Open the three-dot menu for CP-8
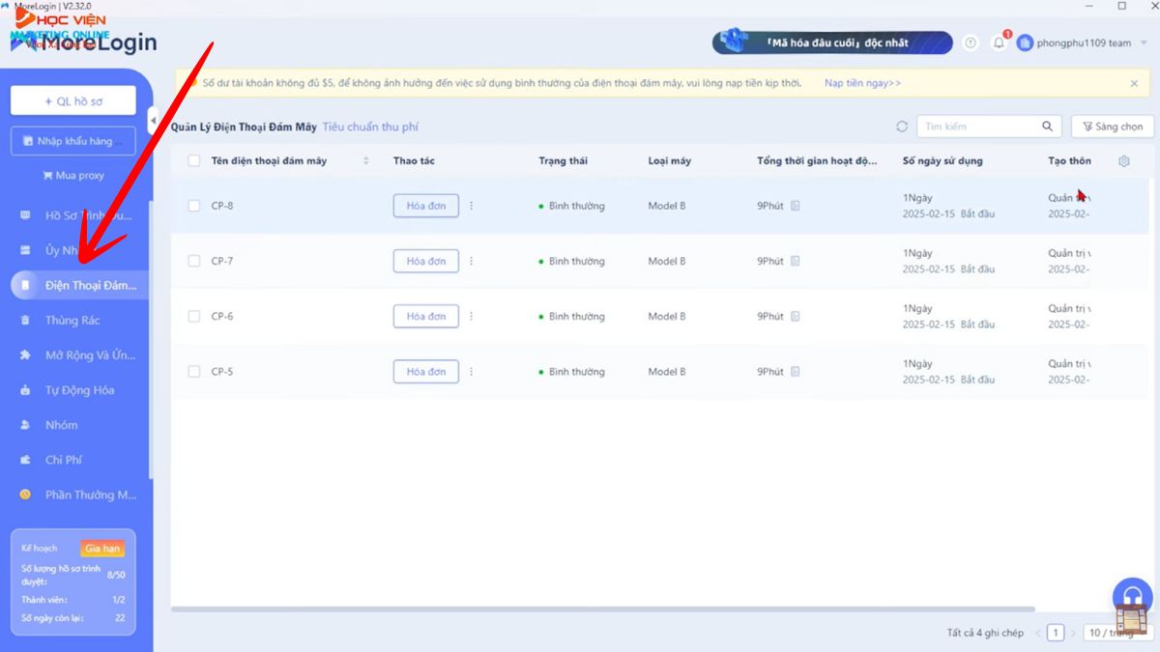Image resolution: width=1160 pixels, height=652 pixels. pyautogui.click(x=472, y=206)
